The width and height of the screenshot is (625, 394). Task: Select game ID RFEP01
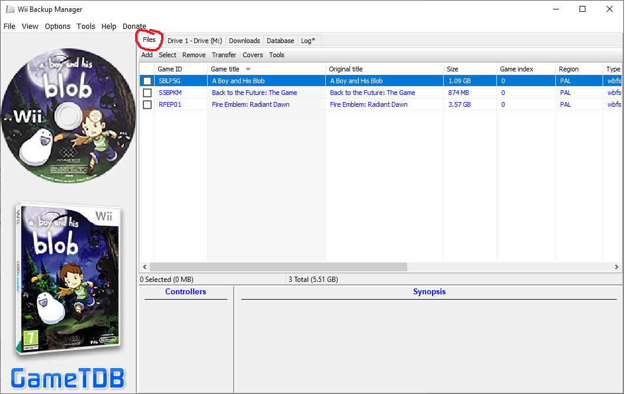click(170, 105)
